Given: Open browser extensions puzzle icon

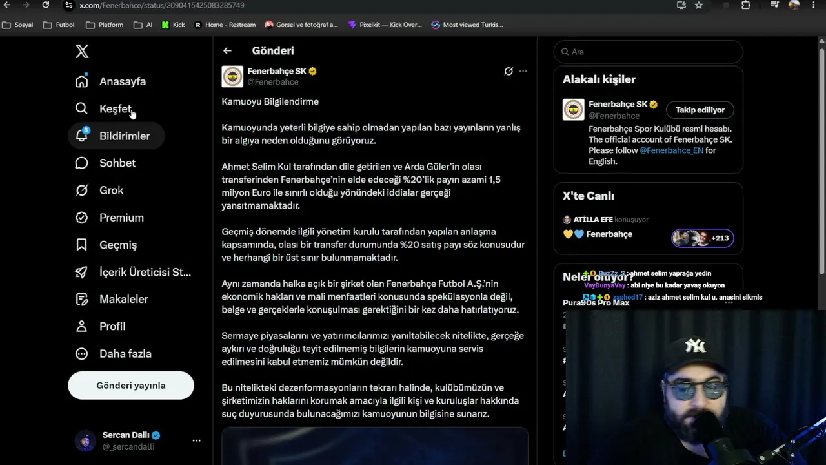Looking at the screenshot, I should pos(746,5).
